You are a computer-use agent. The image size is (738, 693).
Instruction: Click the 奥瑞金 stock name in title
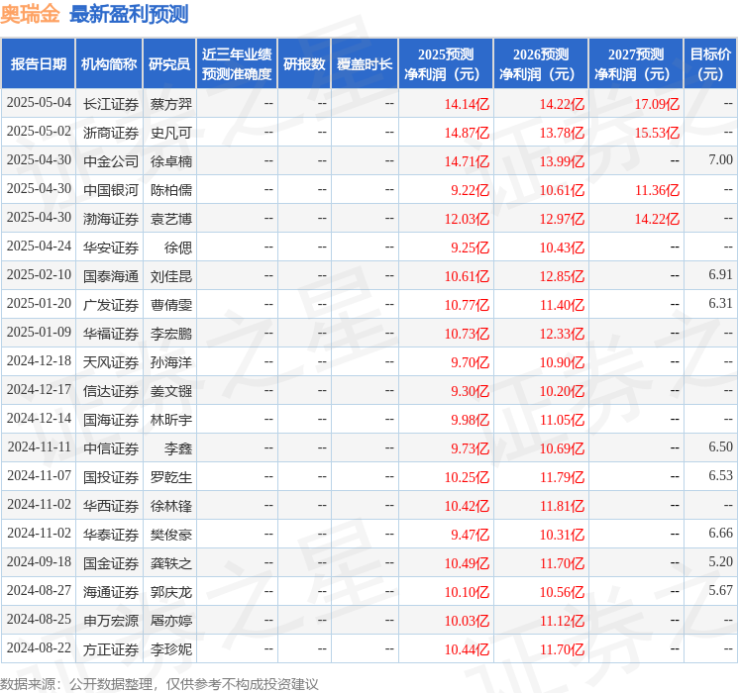[30, 14]
